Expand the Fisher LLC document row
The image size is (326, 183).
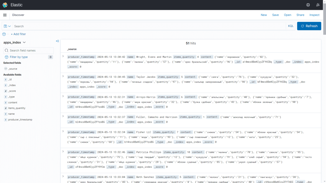(63, 131)
